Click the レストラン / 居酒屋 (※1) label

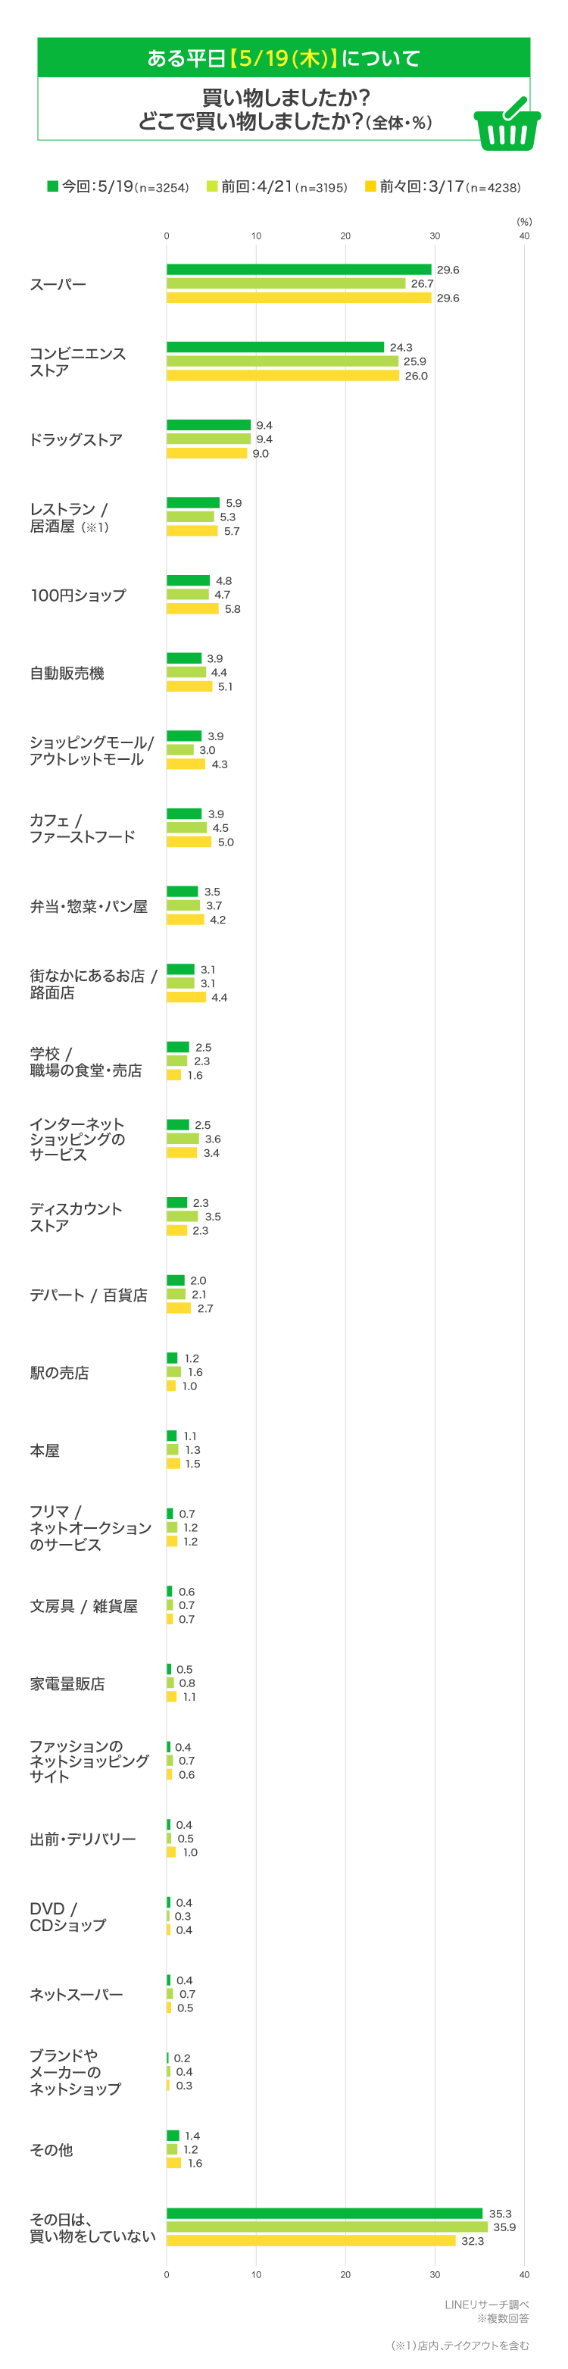pos(70,517)
